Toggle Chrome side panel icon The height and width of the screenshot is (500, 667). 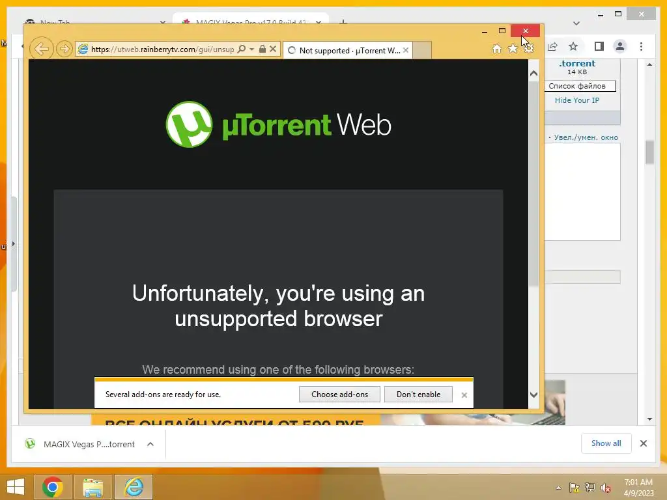click(x=599, y=46)
